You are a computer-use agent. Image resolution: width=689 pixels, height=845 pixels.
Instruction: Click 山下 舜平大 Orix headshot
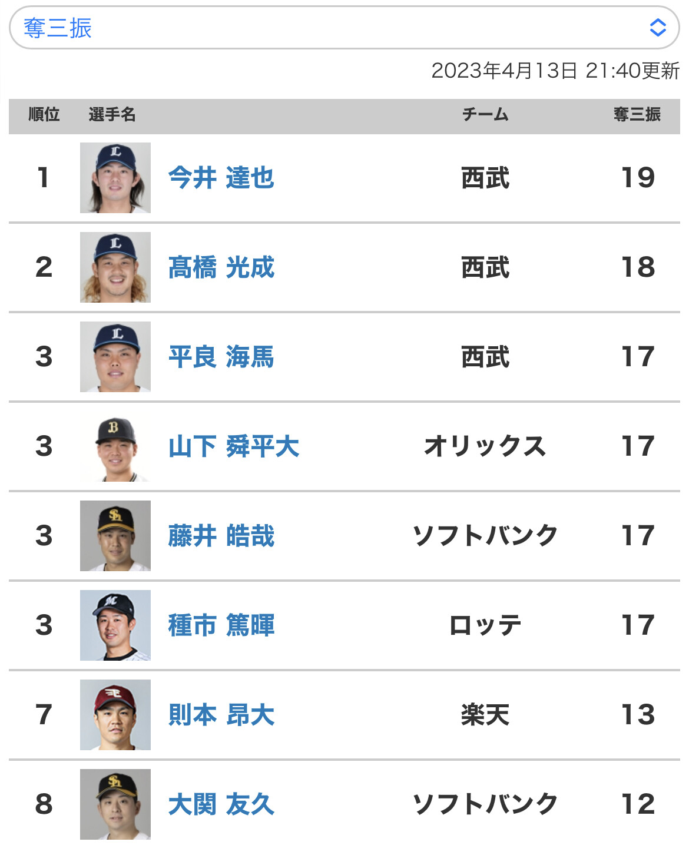pyautogui.click(x=115, y=446)
